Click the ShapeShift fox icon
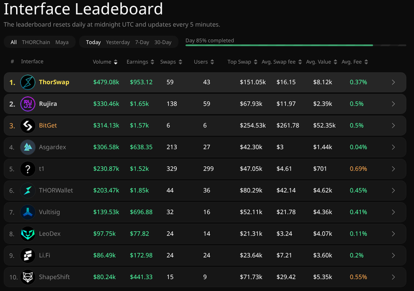Viewport: 414px width, 291px height. 27,277
